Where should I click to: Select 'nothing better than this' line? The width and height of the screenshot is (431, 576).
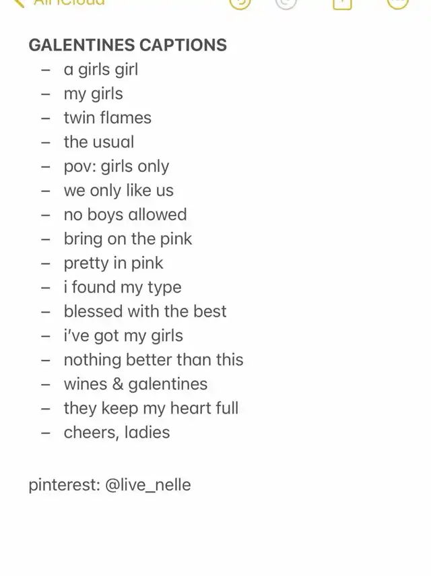(x=154, y=360)
